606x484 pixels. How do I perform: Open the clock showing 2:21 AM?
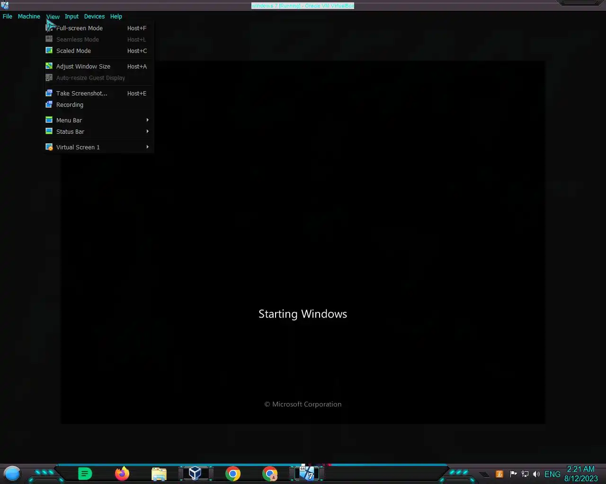point(581,474)
